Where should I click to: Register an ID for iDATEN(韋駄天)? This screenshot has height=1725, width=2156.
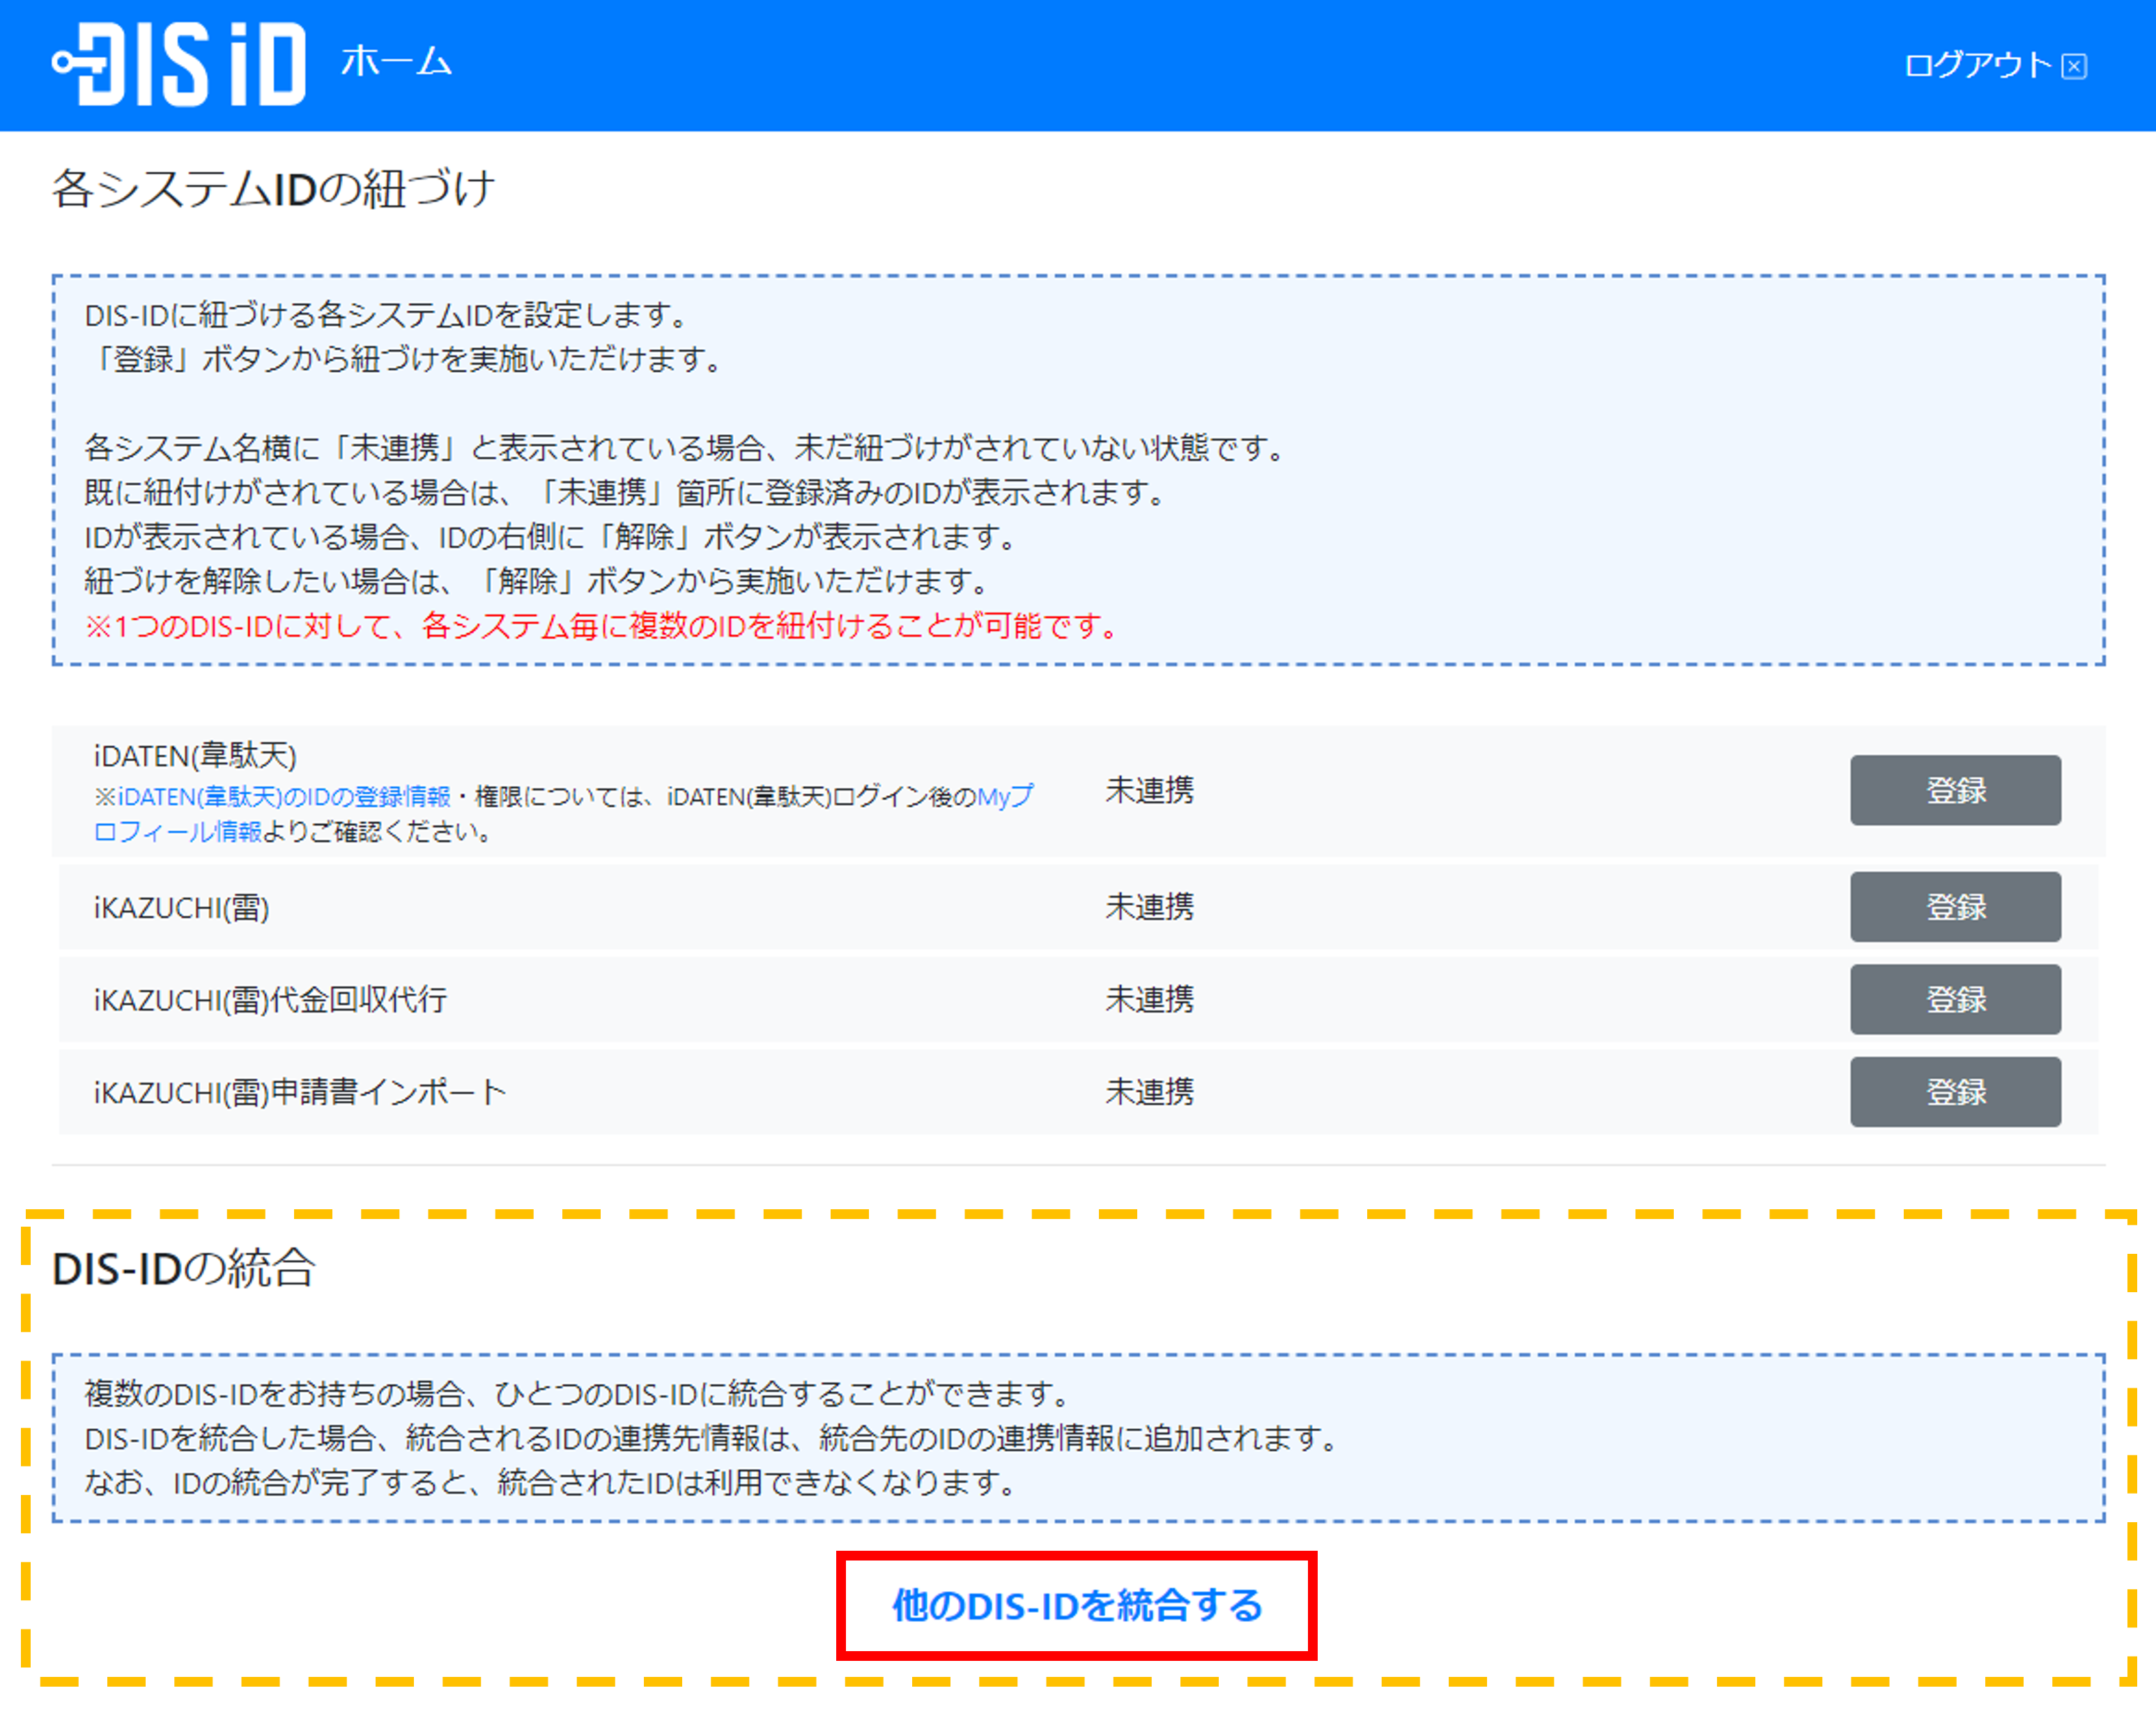[1955, 790]
